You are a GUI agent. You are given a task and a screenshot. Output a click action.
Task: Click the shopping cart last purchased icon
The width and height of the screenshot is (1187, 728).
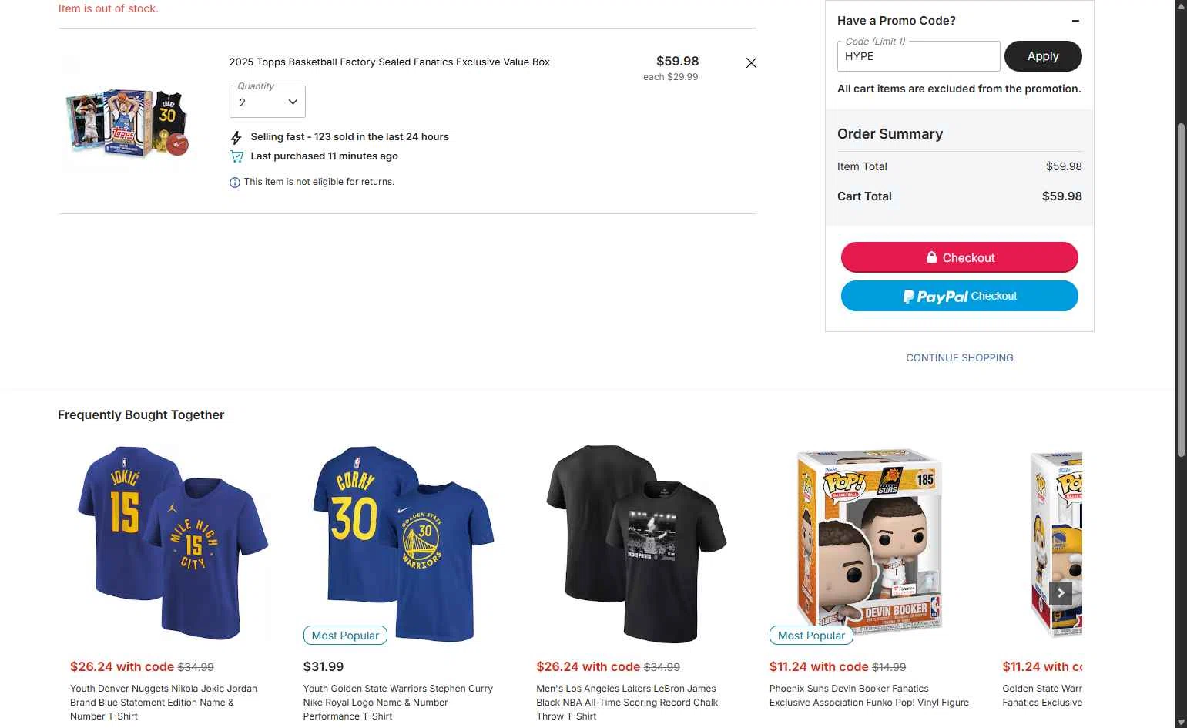(236, 156)
